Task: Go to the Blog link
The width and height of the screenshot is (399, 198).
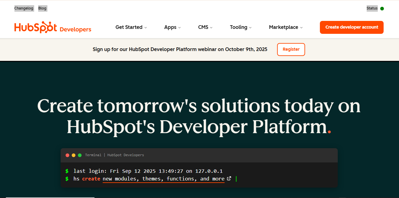Action: (x=42, y=8)
